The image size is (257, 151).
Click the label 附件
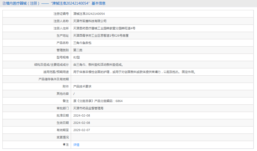[66, 86]
